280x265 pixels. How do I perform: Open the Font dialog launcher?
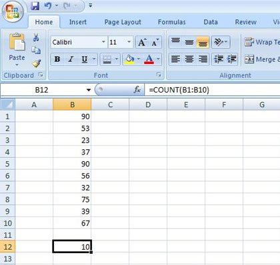click(x=159, y=75)
